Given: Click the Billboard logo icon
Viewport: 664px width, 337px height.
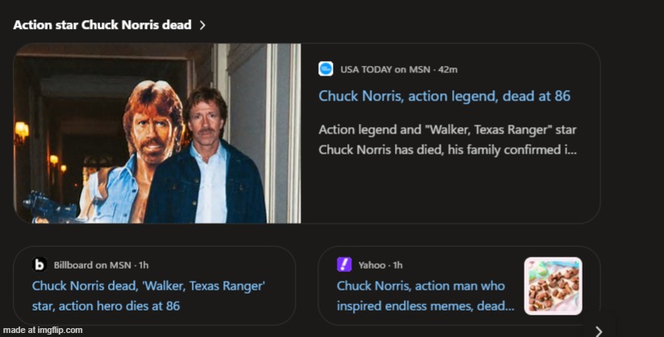Looking at the screenshot, I should click(x=39, y=265).
